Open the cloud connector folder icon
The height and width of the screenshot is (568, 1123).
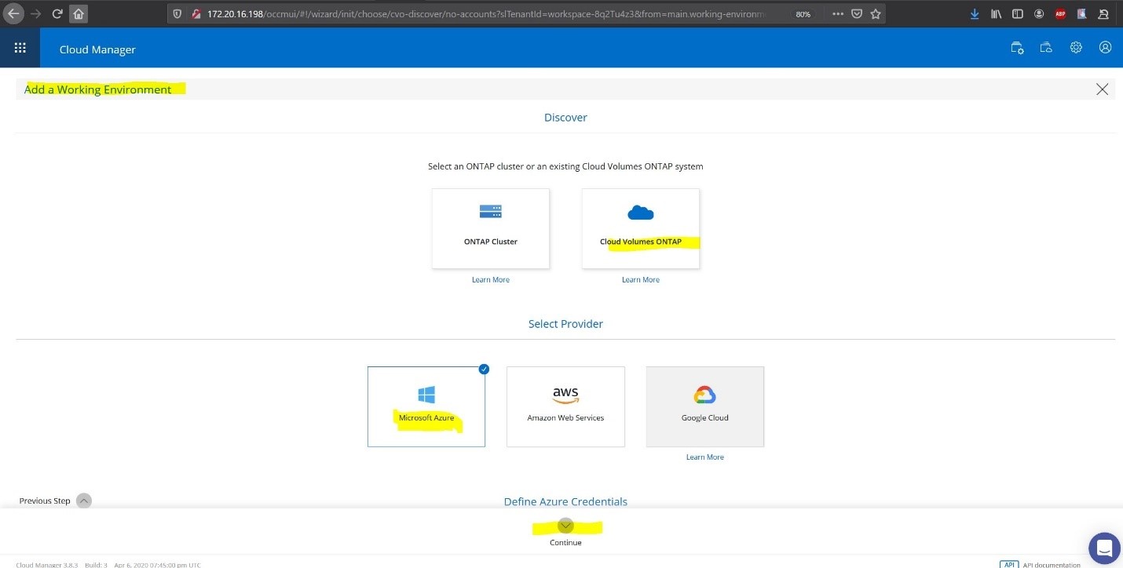[1046, 48]
